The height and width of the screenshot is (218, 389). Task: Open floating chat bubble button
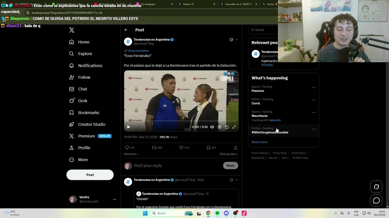(377, 200)
